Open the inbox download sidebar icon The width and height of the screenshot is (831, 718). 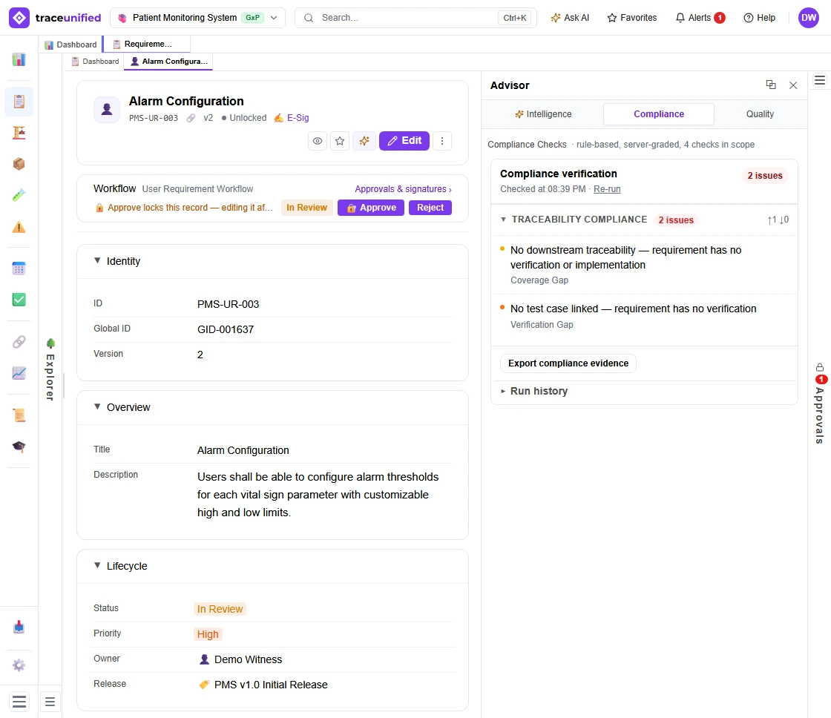point(19,628)
